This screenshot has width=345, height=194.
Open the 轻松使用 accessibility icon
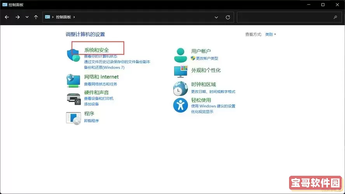point(180,105)
